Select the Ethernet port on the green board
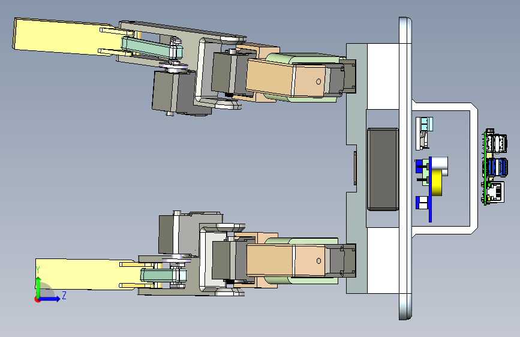Screen dimensions: 520x337 pos(496,192)
